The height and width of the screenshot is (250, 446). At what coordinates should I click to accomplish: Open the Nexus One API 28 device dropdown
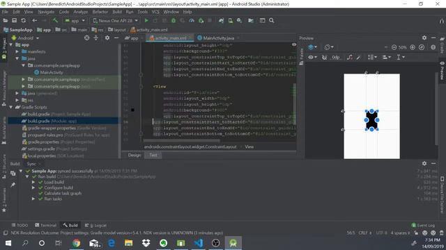115,20
